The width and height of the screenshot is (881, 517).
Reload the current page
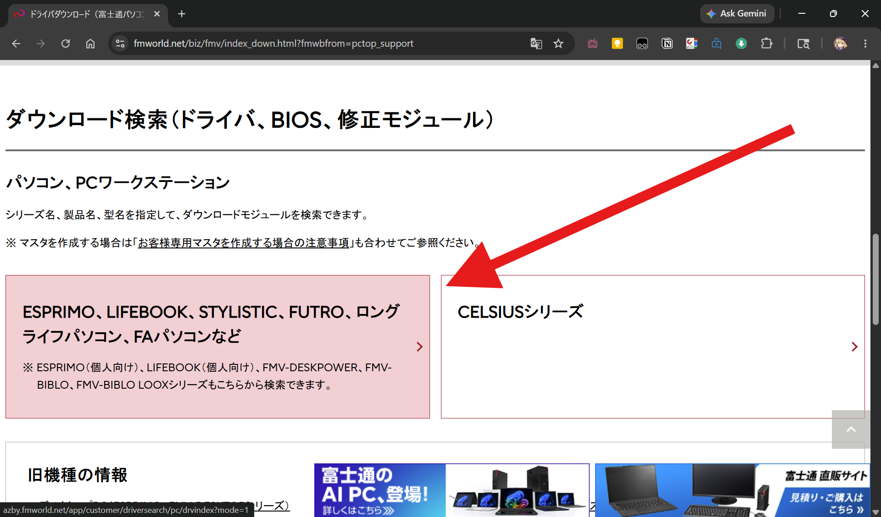click(x=66, y=44)
